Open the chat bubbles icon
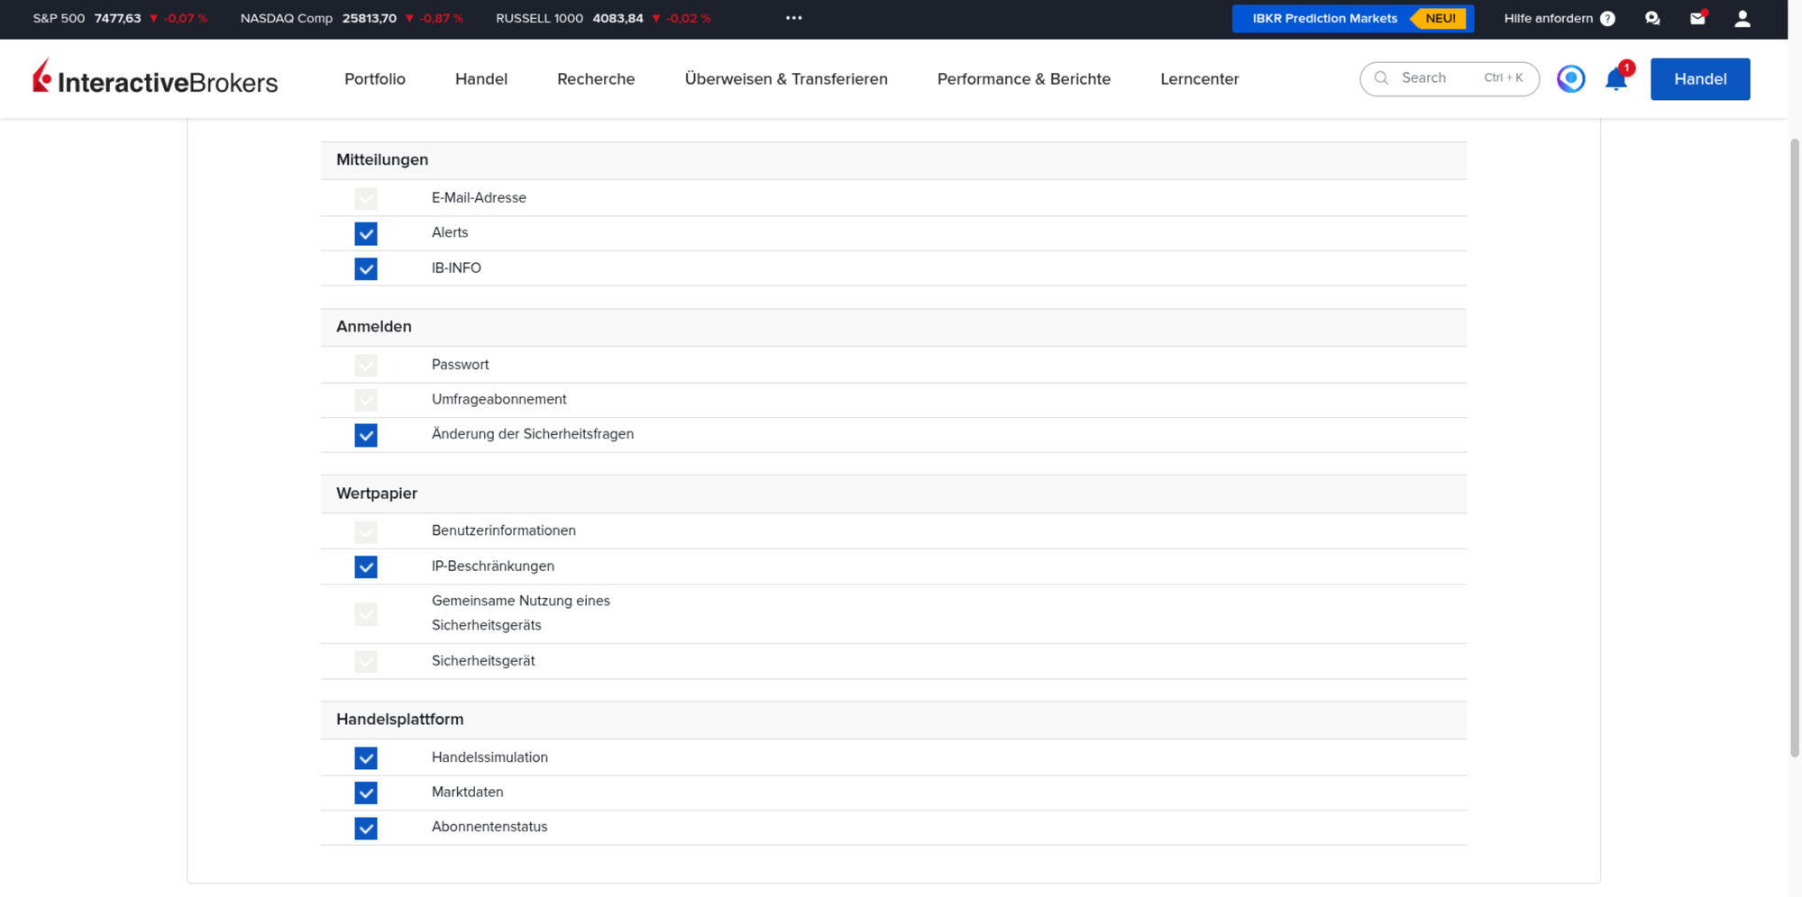Image resolution: width=1802 pixels, height=897 pixels. click(x=1652, y=18)
